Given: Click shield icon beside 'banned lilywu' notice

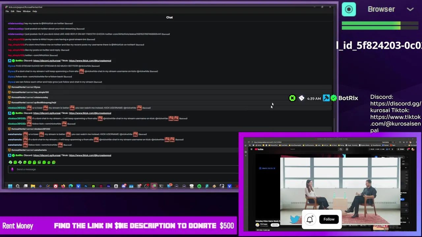Looking at the screenshot, I should coord(10,87).
